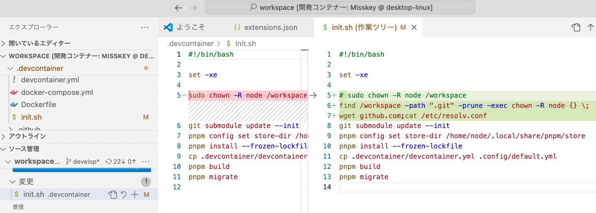This screenshot has height=213, width=596.
Task: Close the init.sh (作業ツリー) tab
Action: tap(414, 28)
